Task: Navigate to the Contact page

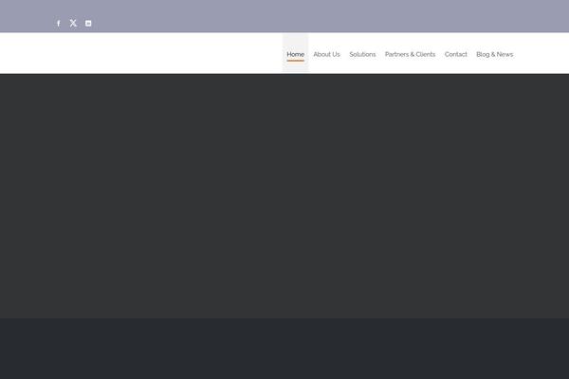Action: [456, 54]
